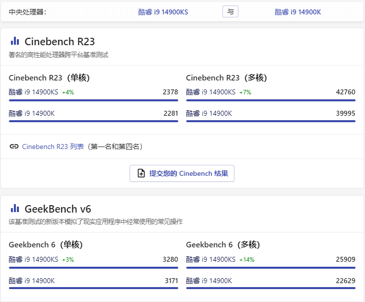This screenshot has width=365, height=302.
Task: Click the Cinebench R23 section heading
Action: point(60,41)
